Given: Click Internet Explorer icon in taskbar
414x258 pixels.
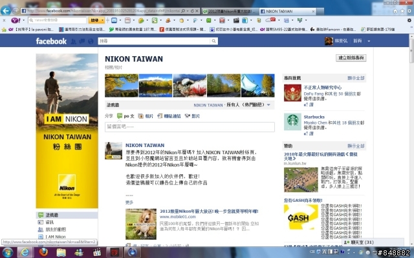Looking at the screenshot, I should pyautogui.click(x=25, y=252).
